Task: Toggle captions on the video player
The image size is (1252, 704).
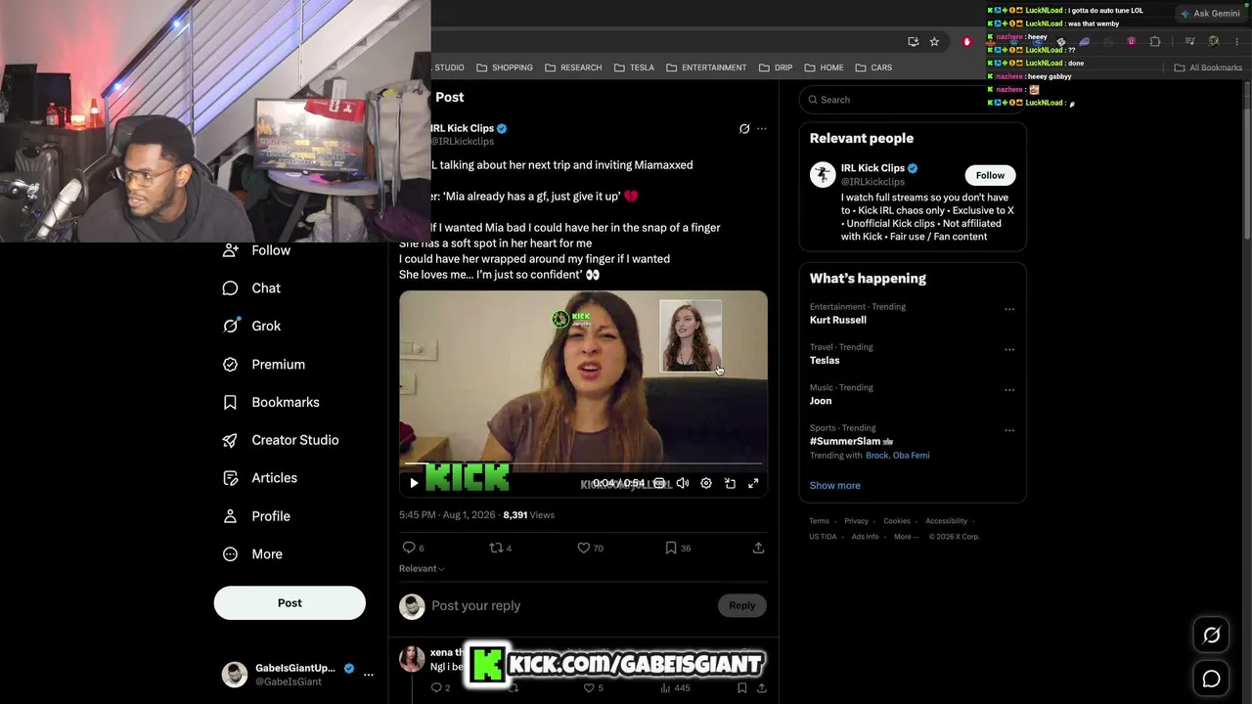Action: (x=659, y=483)
